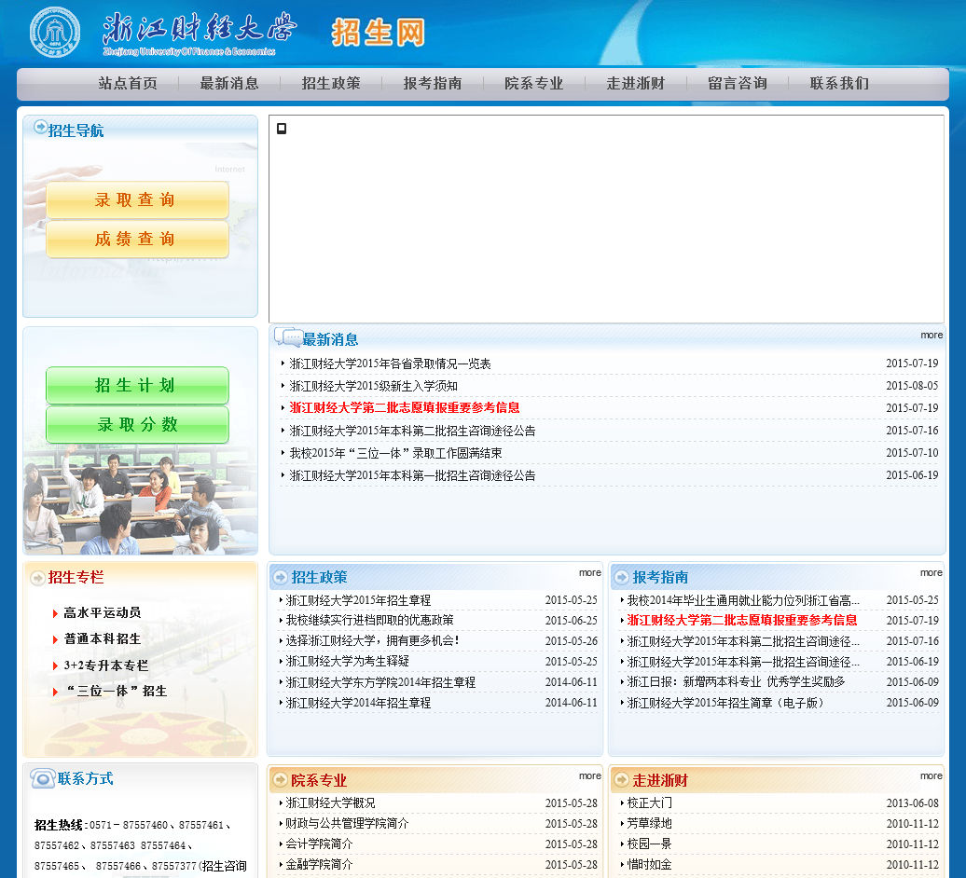Click the arrow icon beside 院系专业 heading
This screenshot has height=878, width=966.
[x=280, y=780]
